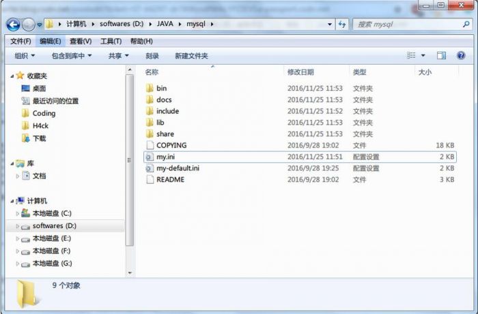This screenshot has width=478, height=314.
Task: Open the address bar history dropdown
Action: [x=330, y=24]
